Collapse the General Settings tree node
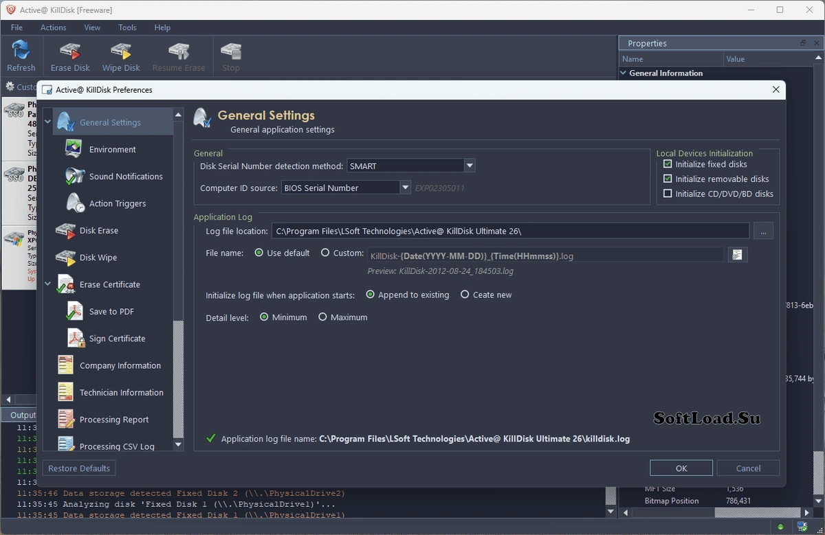 48,122
